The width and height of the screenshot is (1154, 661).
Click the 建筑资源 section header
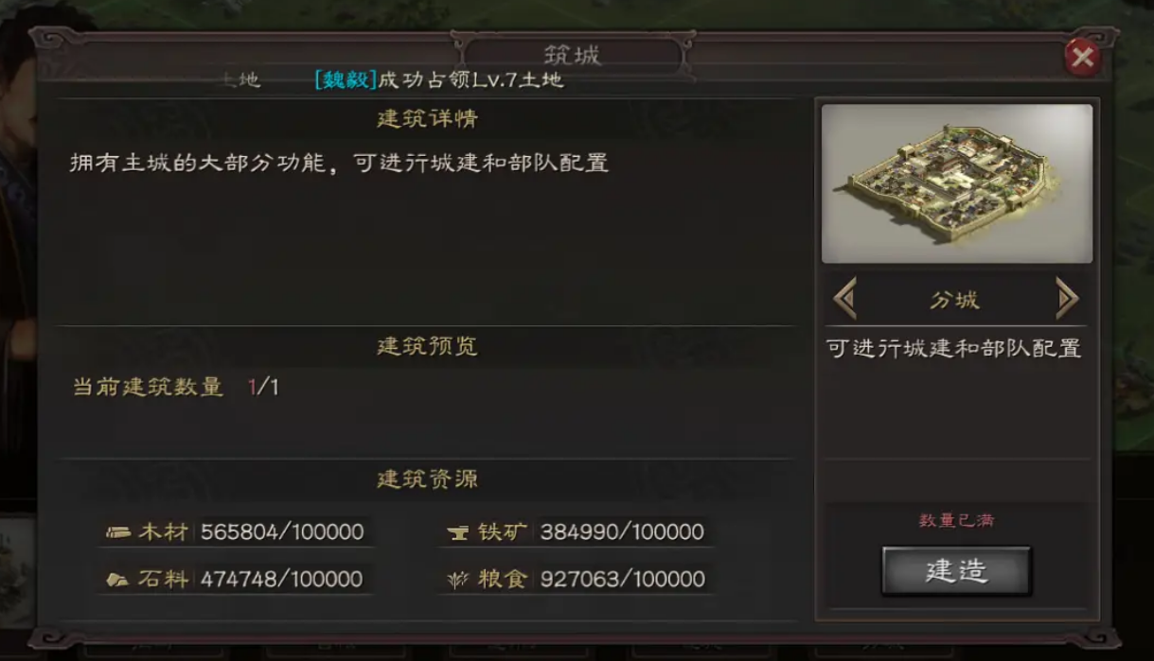(x=427, y=479)
